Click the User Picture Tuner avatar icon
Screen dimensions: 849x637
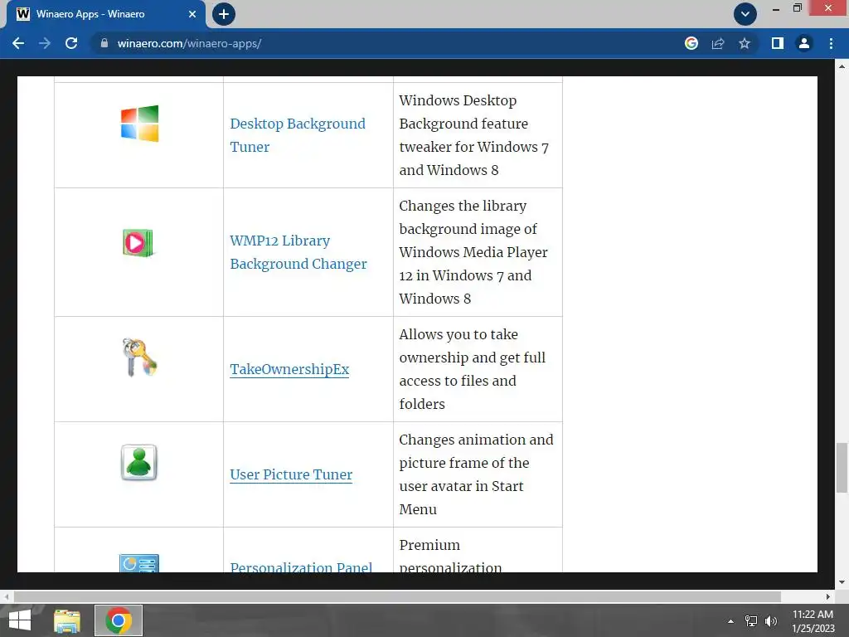tap(139, 463)
